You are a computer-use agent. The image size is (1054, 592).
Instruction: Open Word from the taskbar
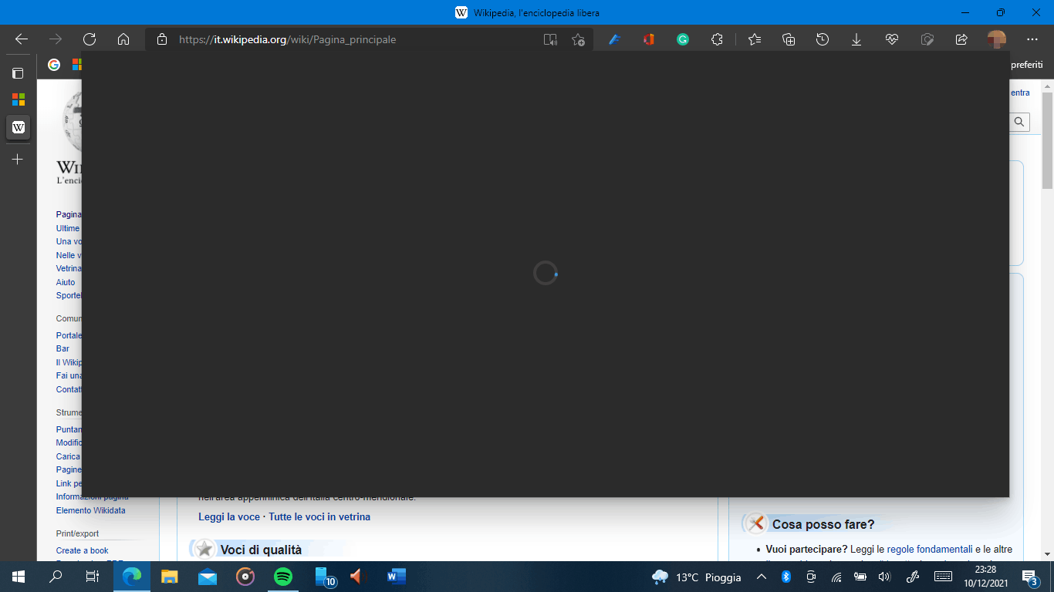pyautogui.click(x=397, y=577)
